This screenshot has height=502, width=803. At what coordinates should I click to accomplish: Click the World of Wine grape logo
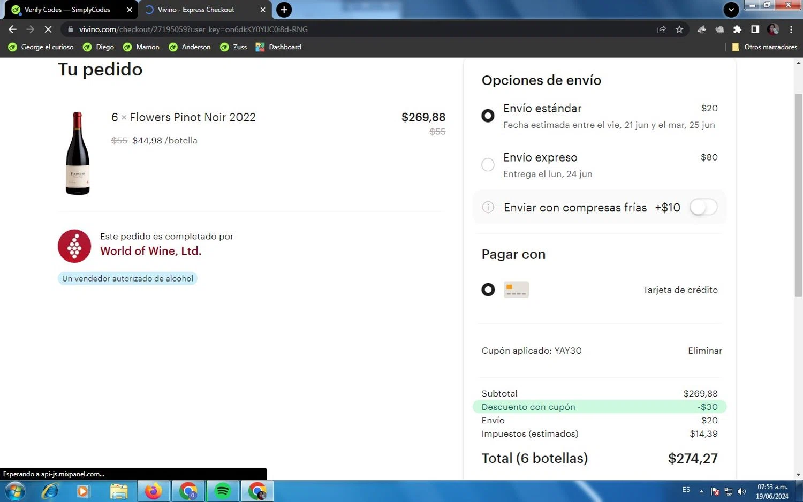pos(74,246)
